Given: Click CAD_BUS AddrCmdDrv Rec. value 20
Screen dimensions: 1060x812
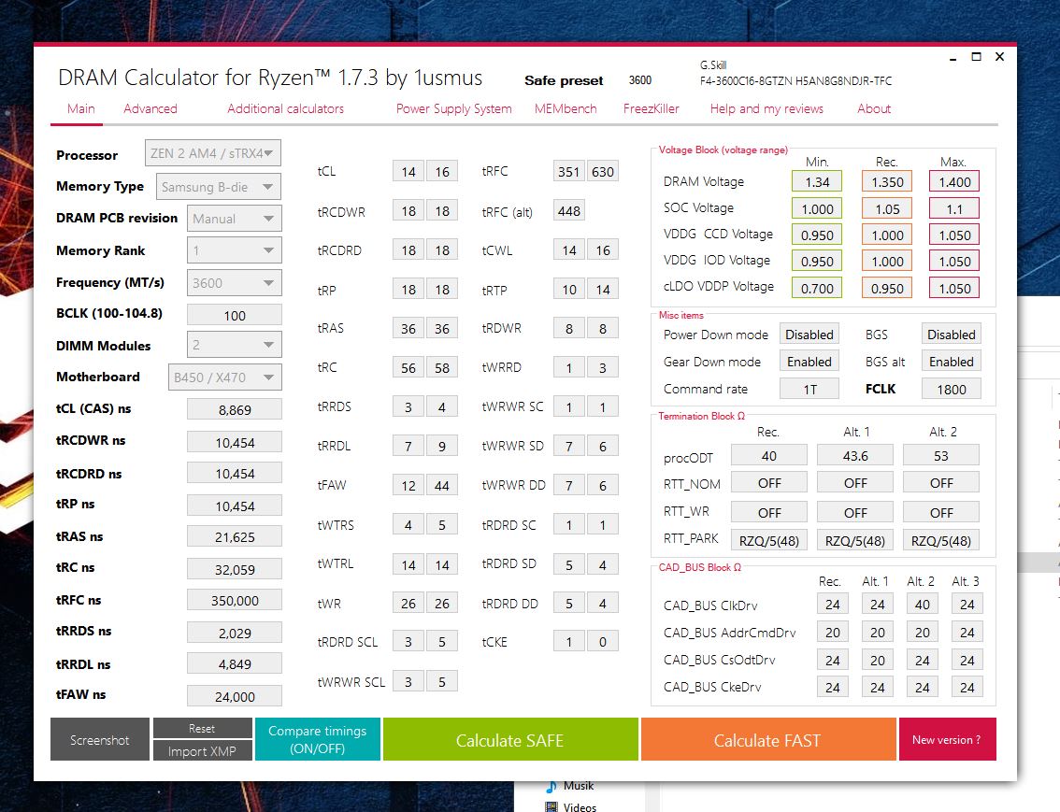Looking at the screenshot, I should click(x=832, y=633).
